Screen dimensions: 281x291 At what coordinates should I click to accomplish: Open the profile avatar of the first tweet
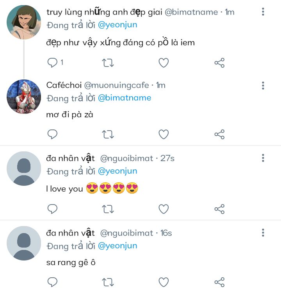pos(24,22)
